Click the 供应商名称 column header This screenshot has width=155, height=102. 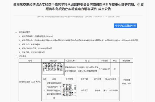[70, 61]
